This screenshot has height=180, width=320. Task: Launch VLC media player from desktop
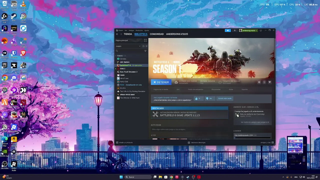(x=23, y=5)
